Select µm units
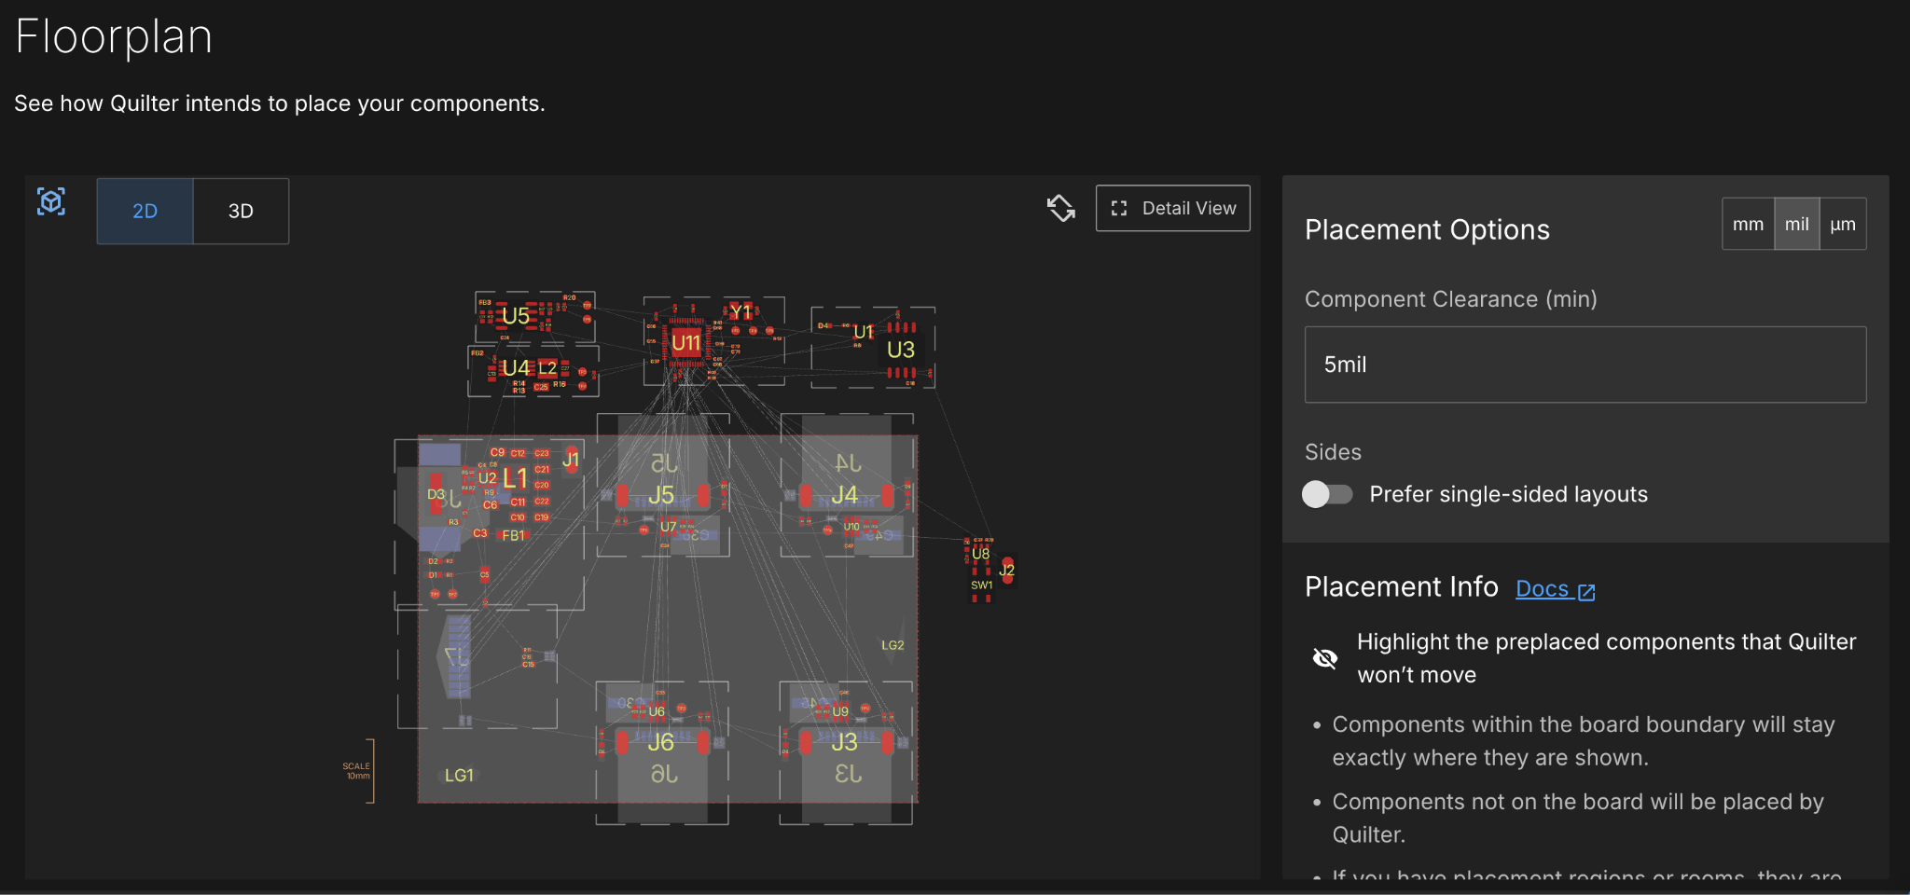 point(1843,224)
